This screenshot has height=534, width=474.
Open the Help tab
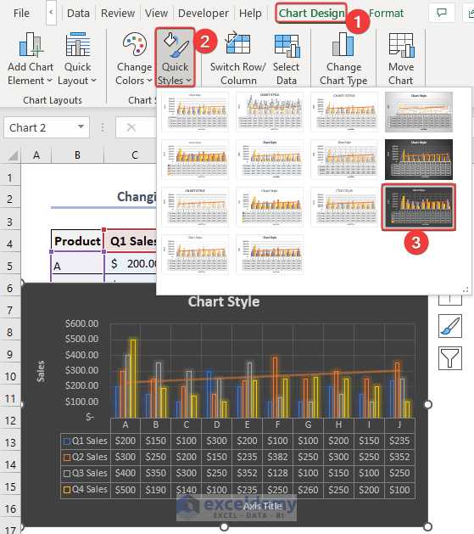250,13
